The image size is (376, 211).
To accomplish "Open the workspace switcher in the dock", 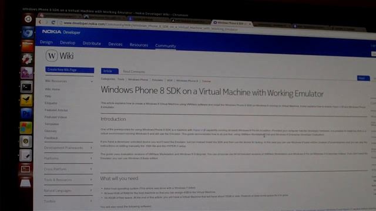I will [25, 169].
